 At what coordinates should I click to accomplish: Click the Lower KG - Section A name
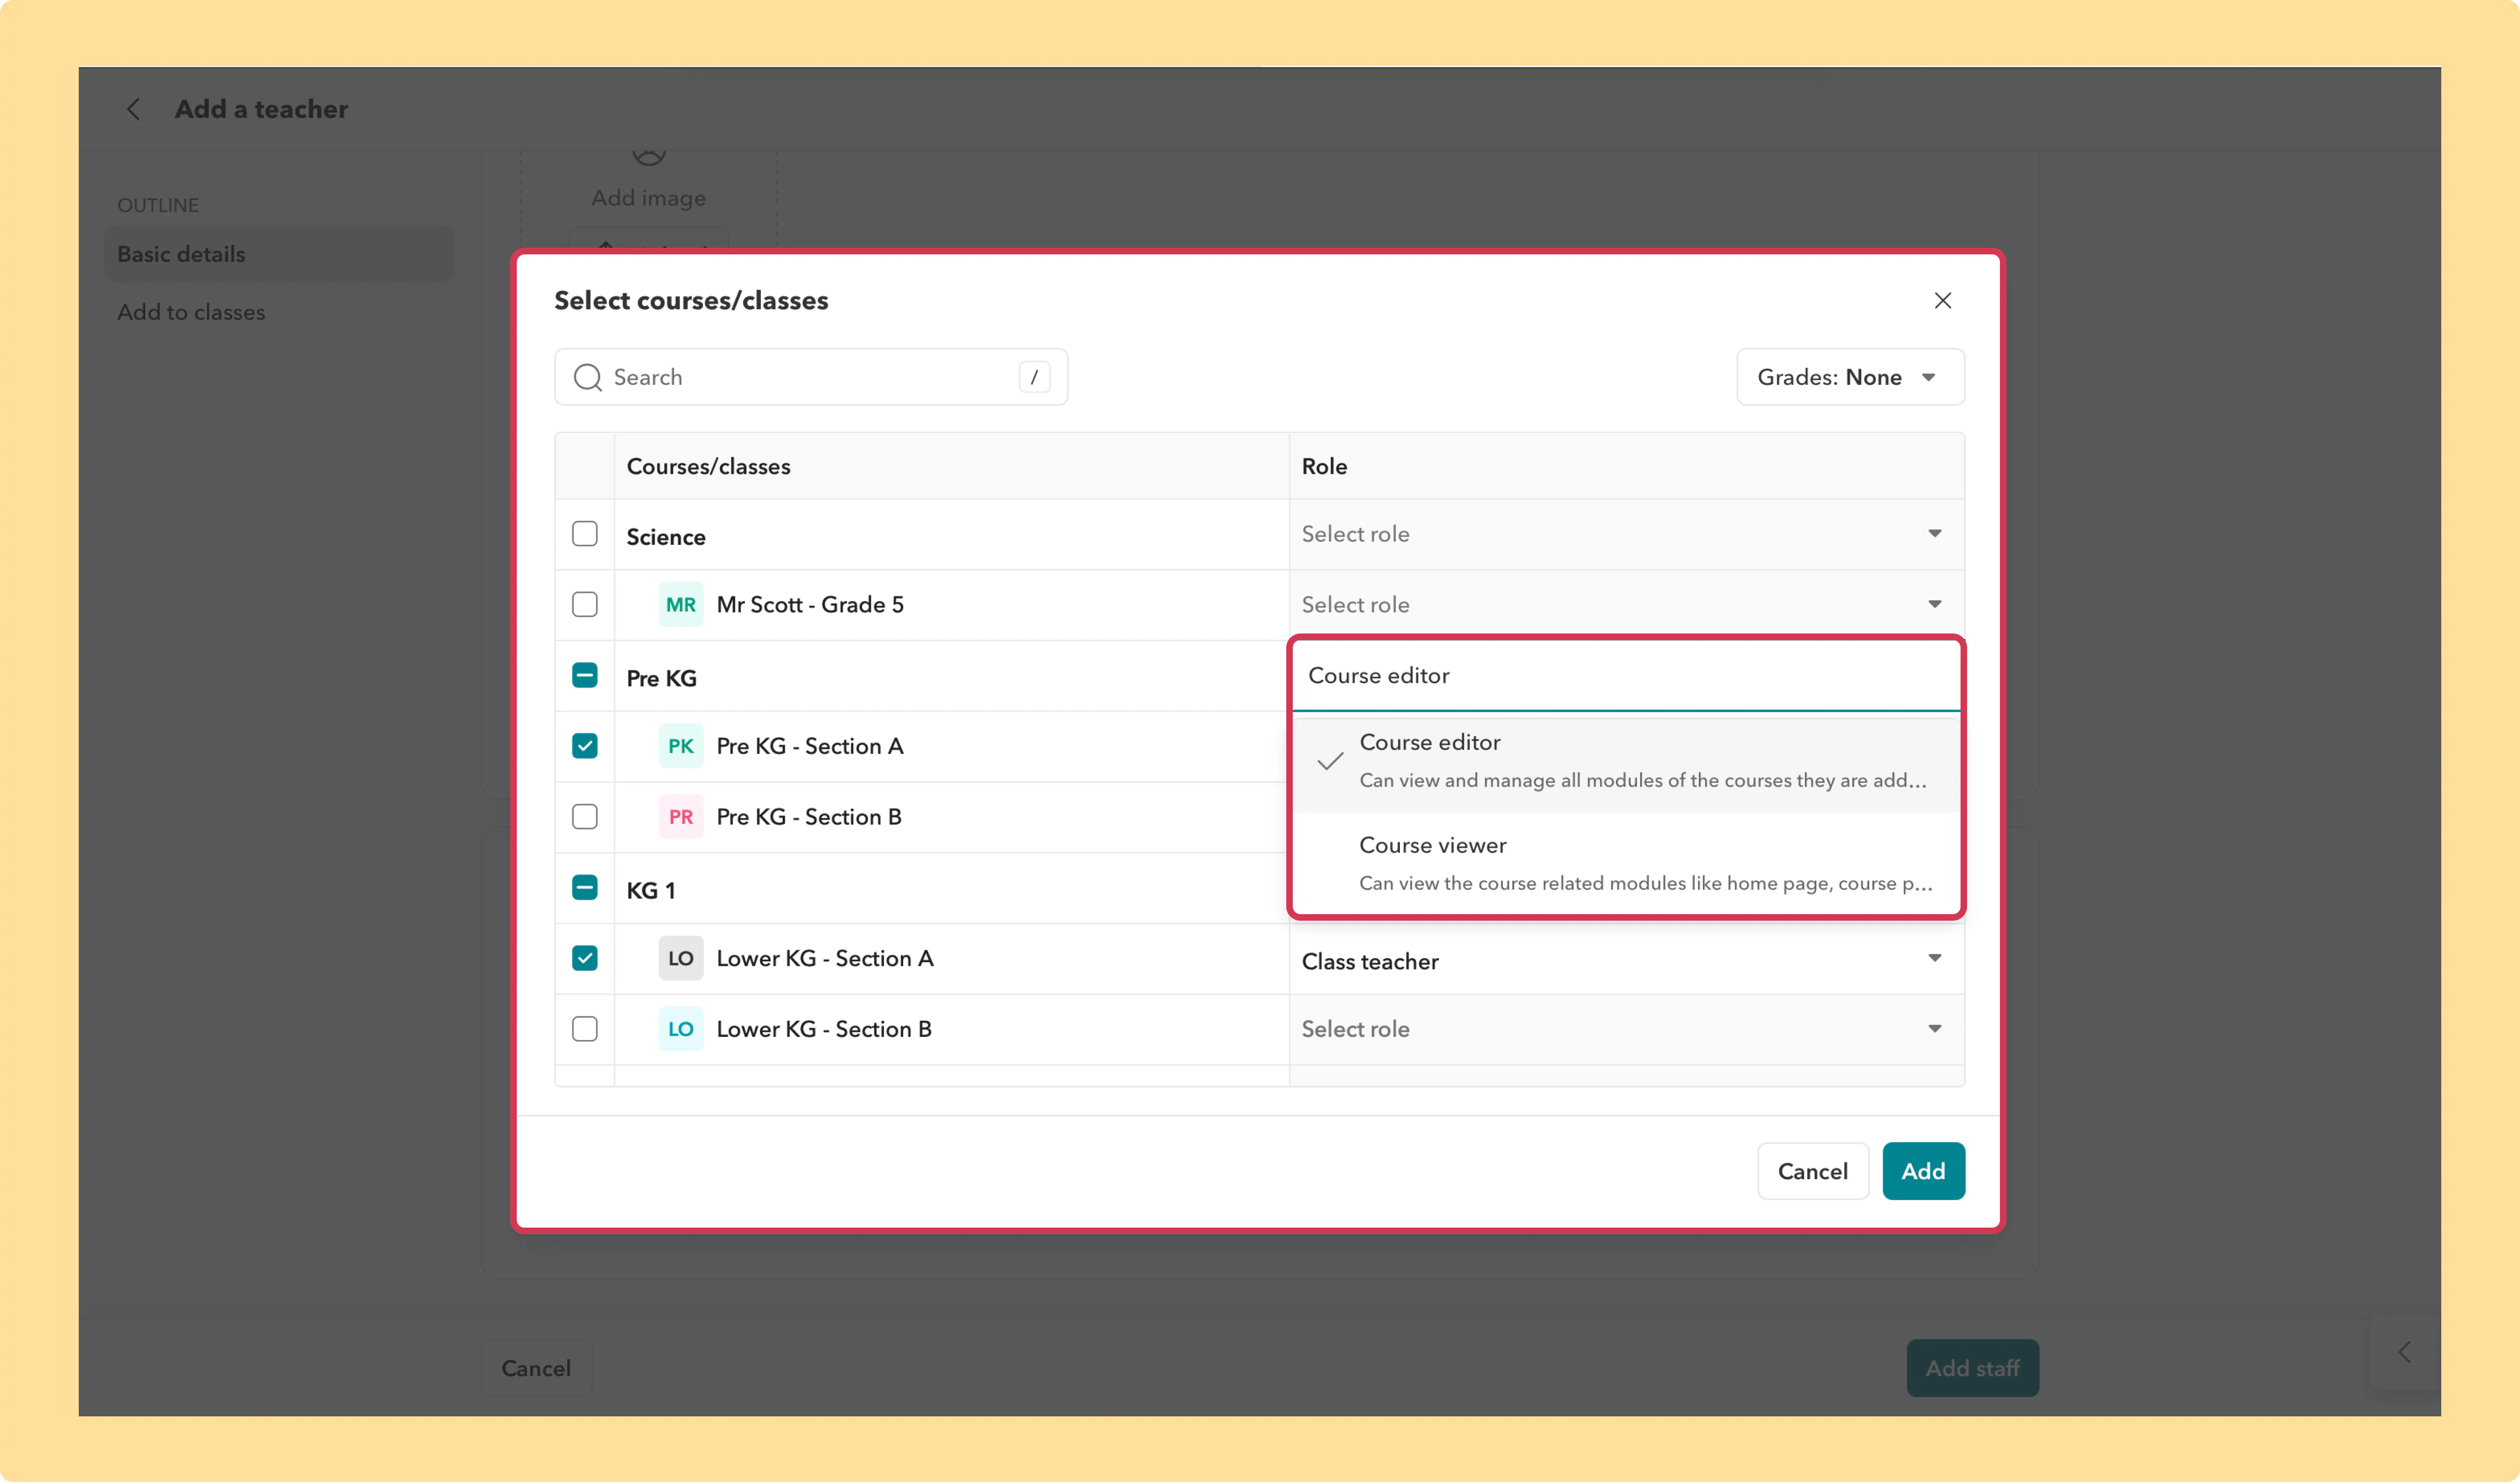(825, 958)
